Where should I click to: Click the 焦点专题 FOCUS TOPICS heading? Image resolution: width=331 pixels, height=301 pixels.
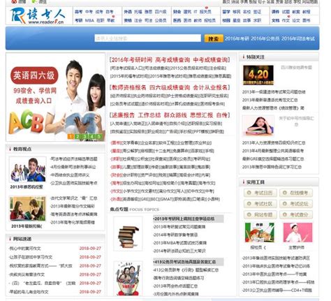134,210
